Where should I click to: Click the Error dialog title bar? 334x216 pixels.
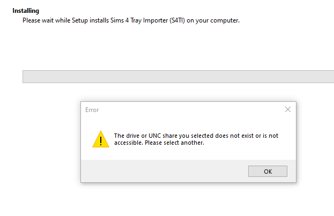[x=188, y=110]
